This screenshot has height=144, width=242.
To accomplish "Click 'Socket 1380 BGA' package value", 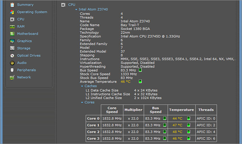I will click(135, 29).
